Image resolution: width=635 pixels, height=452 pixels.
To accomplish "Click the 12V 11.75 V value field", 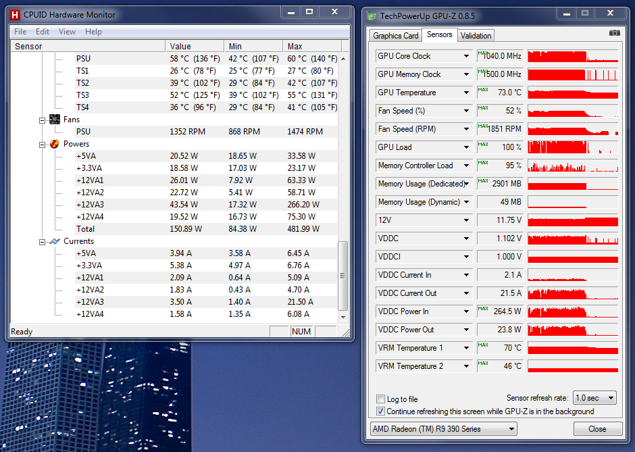I will tap(500, 220).
